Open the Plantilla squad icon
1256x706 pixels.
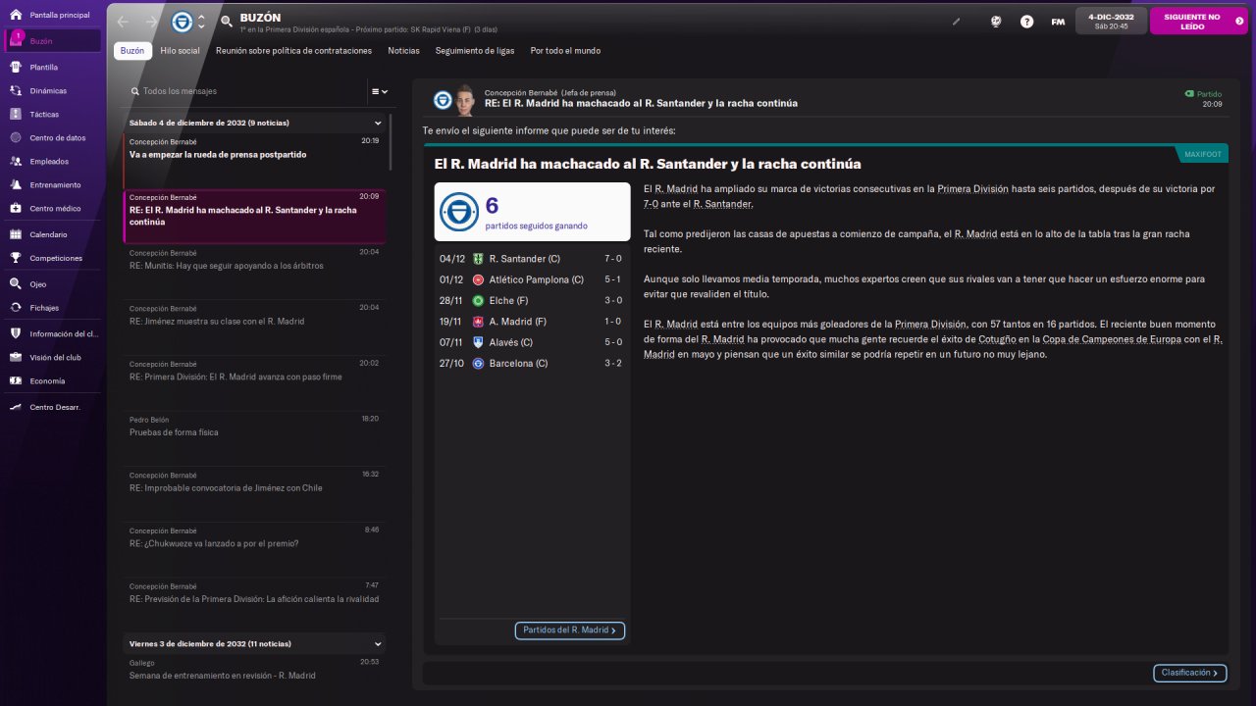pyautogui.click(x=16, y=67)
